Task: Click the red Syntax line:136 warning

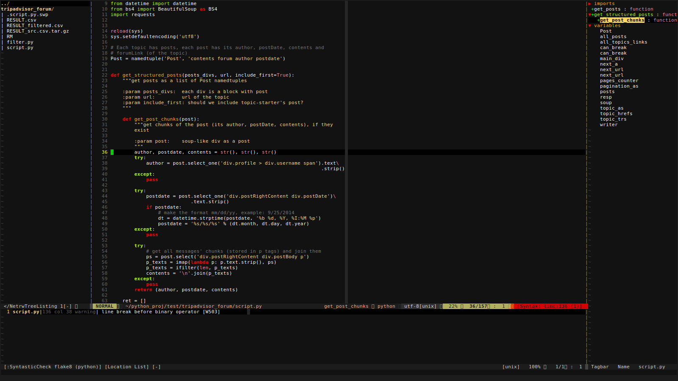Action: point(549,306)
